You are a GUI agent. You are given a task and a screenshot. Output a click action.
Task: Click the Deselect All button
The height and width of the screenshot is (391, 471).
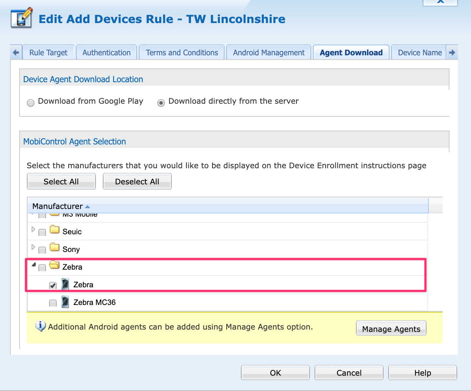137,182
